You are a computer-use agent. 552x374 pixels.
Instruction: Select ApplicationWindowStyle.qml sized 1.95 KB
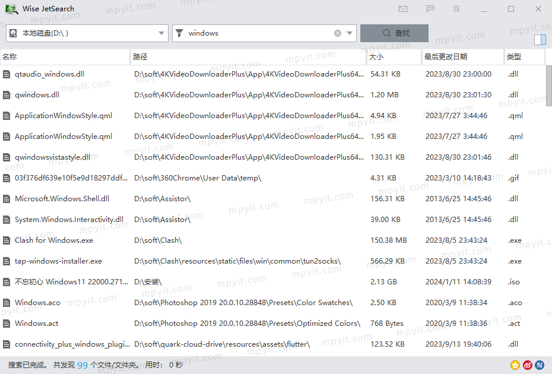tap(64, 137)
